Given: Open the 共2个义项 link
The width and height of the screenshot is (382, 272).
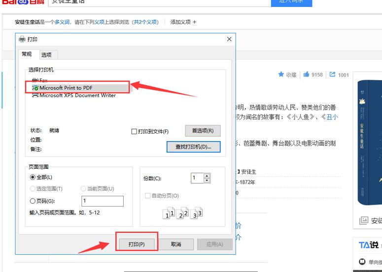Looking at the screenshot, I should (145, 22).
